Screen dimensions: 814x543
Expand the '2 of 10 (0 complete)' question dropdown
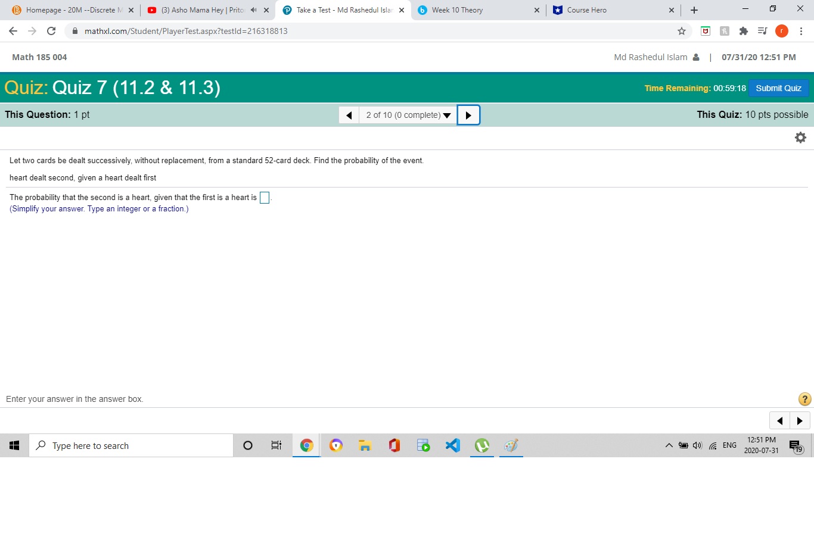[x=408, y=115]
